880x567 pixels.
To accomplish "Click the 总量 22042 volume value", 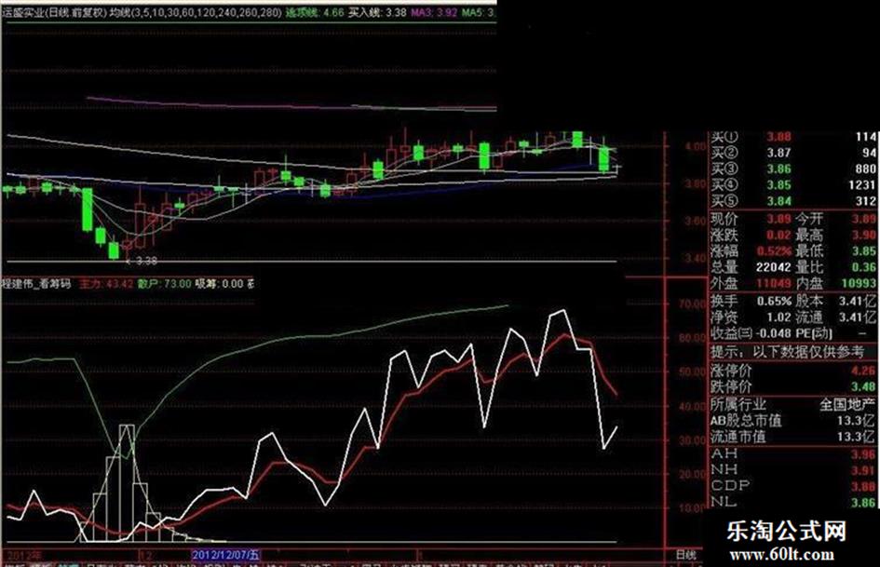I will 773,267.
